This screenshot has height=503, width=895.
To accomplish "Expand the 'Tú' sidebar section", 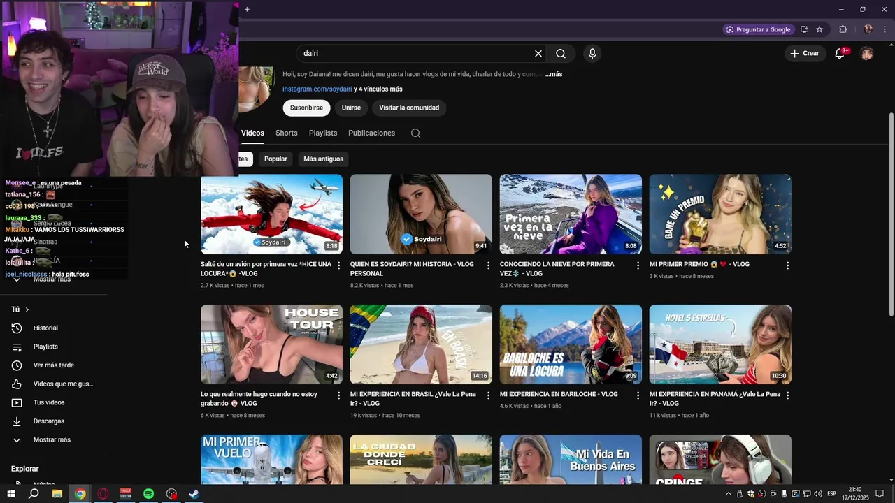I will tap(20, 309).
